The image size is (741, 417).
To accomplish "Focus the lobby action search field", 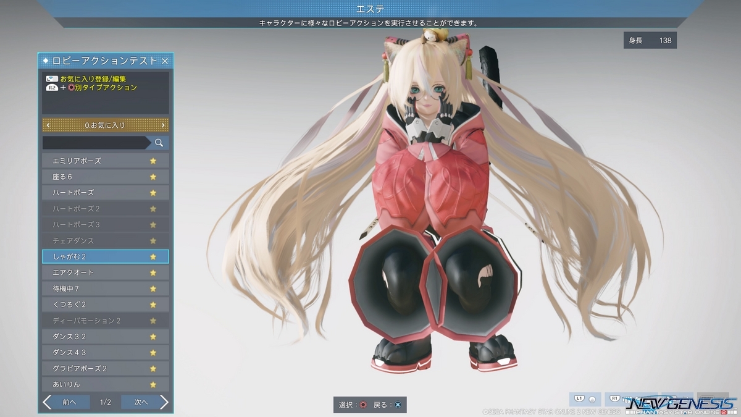I will [x=96, y=143].
